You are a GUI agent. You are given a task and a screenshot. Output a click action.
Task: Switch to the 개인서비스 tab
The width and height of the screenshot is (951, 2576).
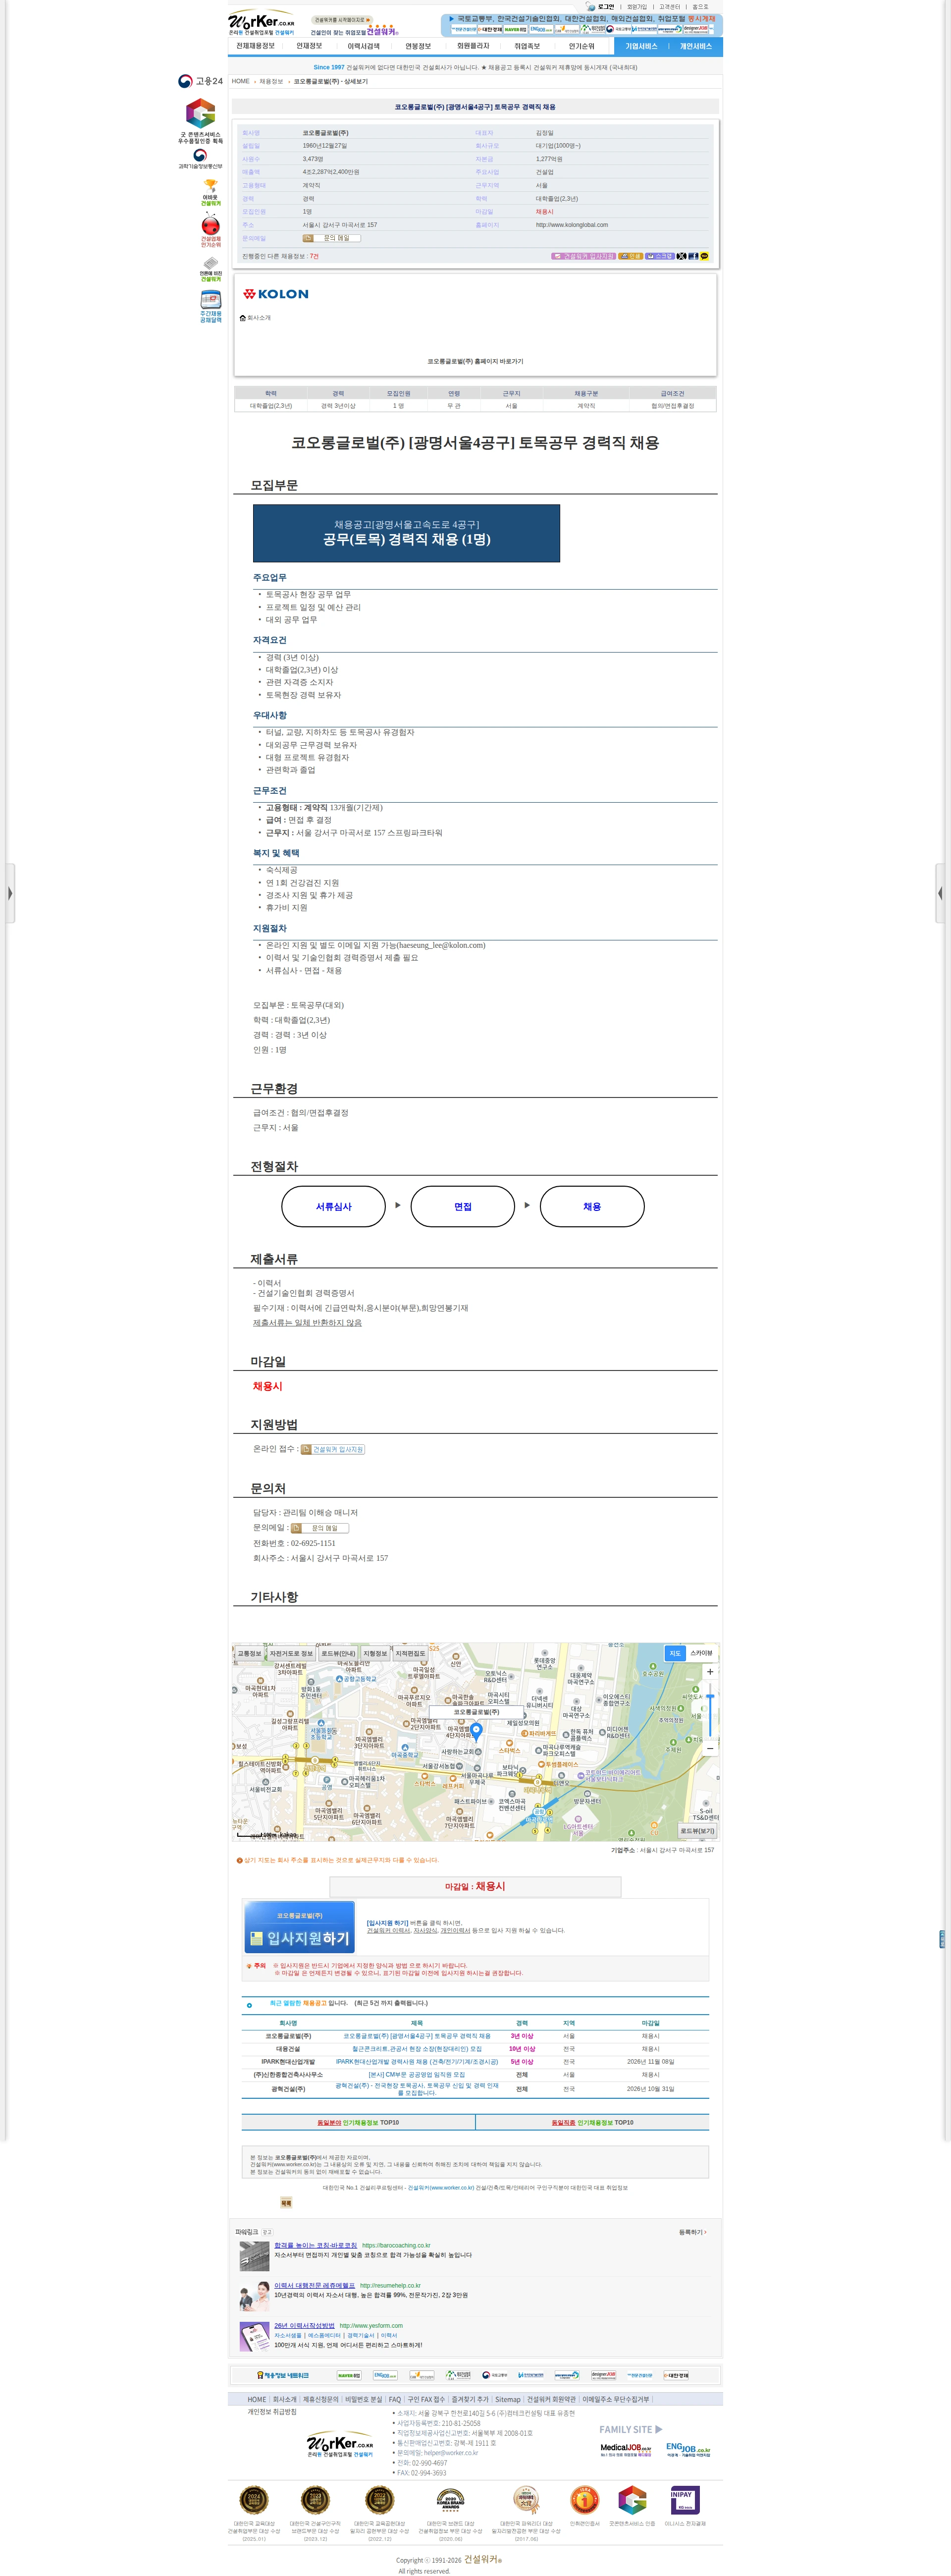(695, 46)
